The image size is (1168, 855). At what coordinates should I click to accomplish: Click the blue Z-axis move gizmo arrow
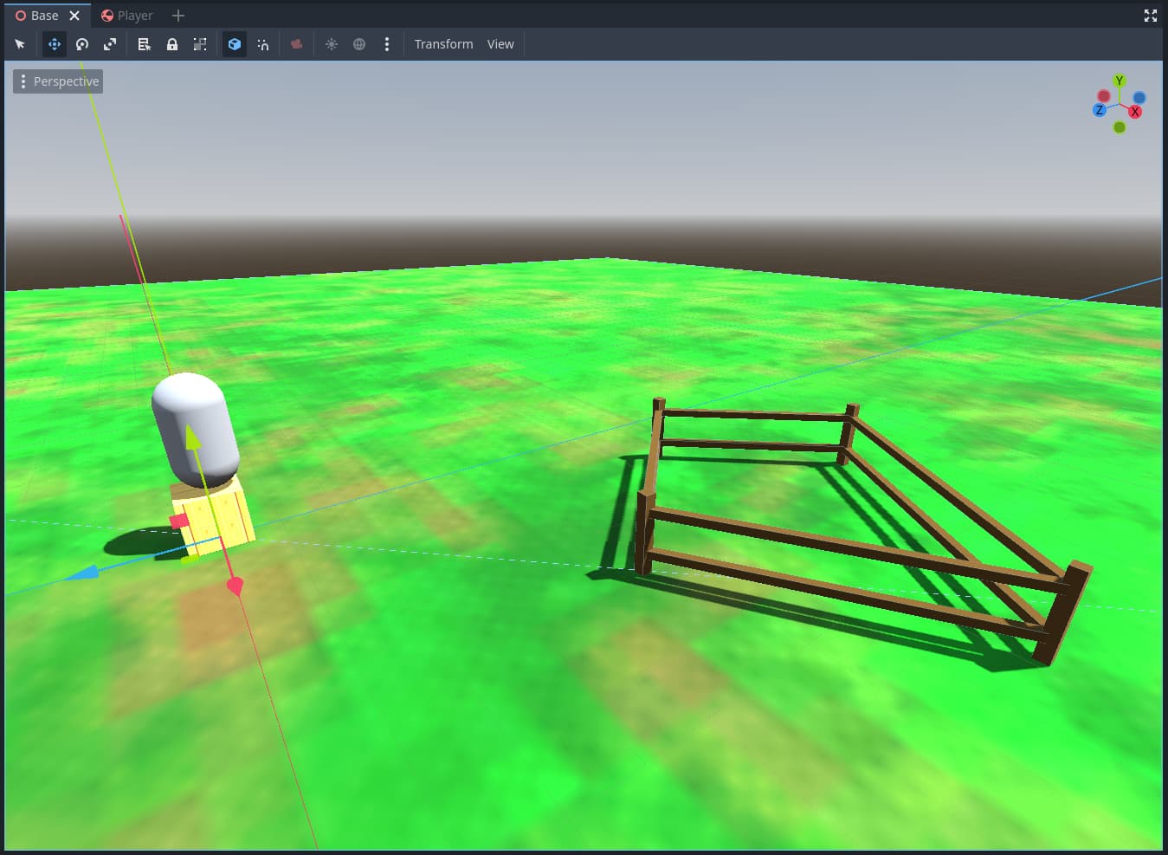tap(82, 573)
